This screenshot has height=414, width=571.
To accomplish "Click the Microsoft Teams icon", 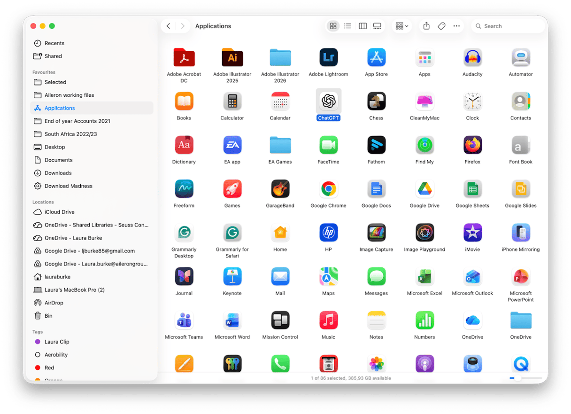I will pyautogui.click(x=184, y=320).
